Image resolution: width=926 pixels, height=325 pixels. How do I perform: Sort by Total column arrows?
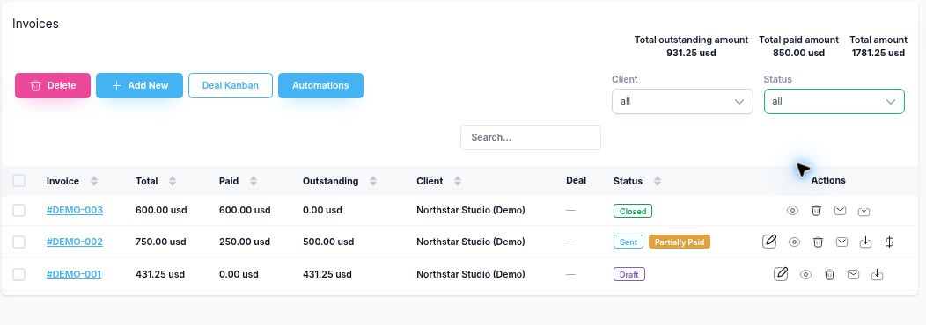pos(173,181)
